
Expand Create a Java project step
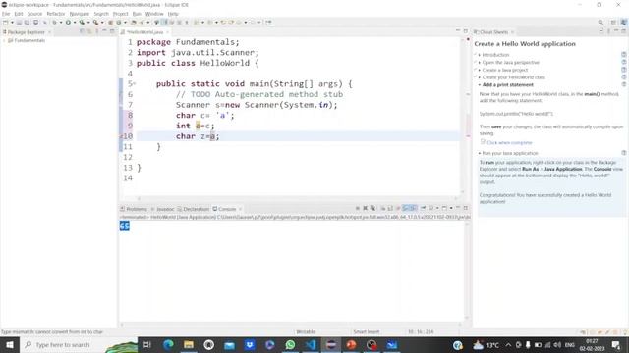(x=480, y=70)
